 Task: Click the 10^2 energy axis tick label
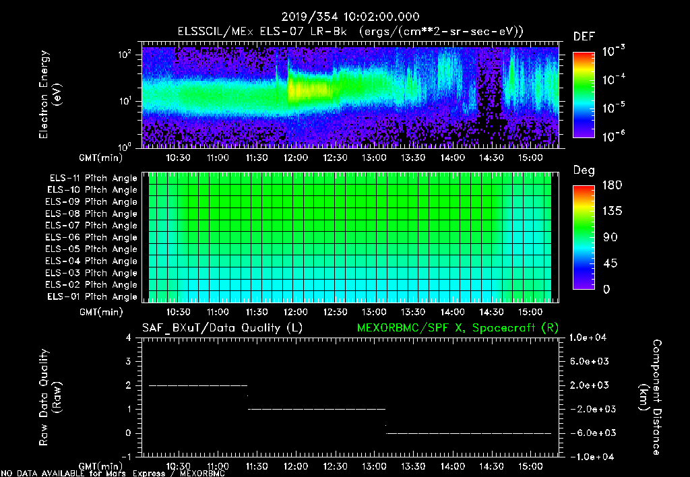click(125, 55)
